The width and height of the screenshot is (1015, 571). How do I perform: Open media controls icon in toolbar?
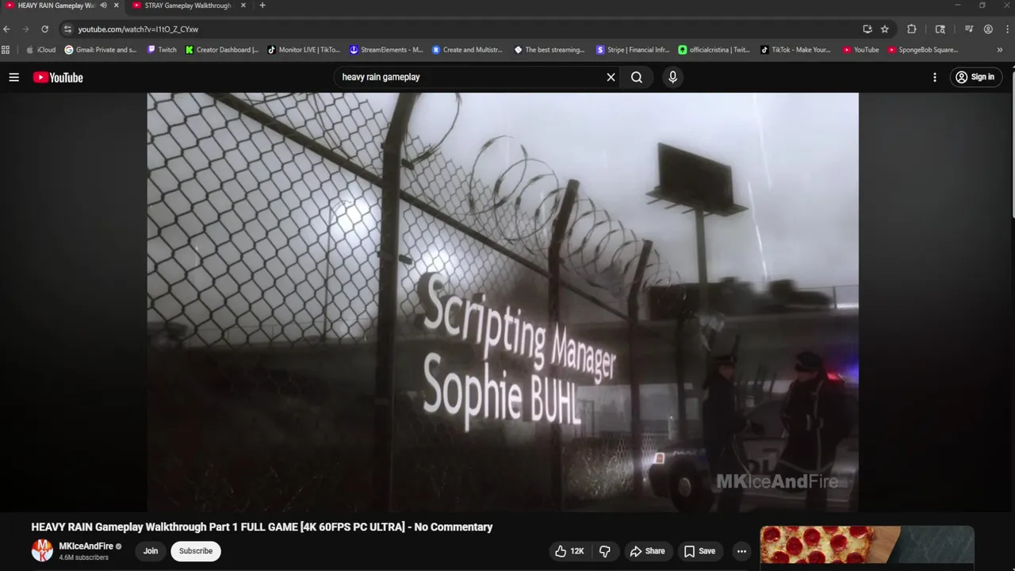pyautogui.click(x=969, y=29)
